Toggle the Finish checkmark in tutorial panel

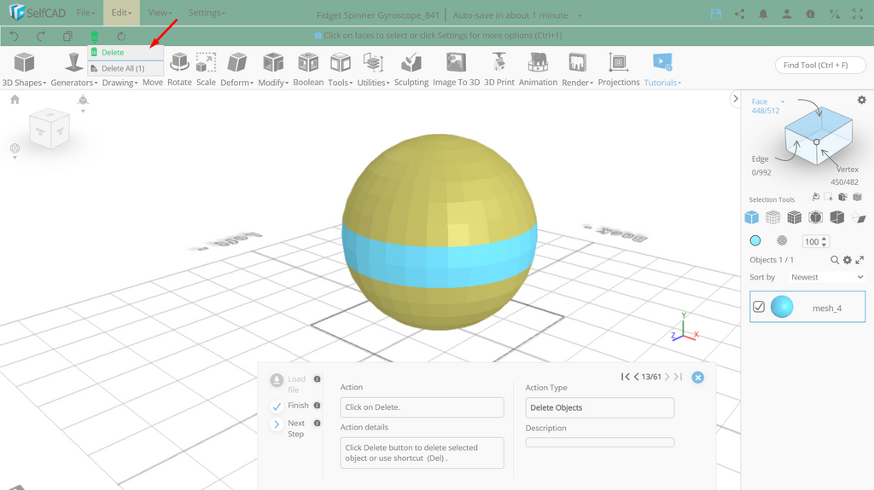(277, 406)
